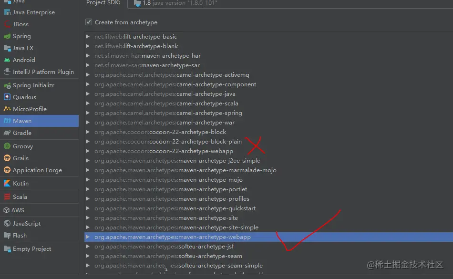The image size is (453, 279).
Task: Expand softeu-archetype-jsf arrow
Action: 88,247
